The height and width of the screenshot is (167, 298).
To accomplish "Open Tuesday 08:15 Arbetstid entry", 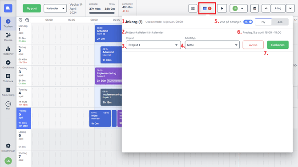I will click(x=111, y=55).
